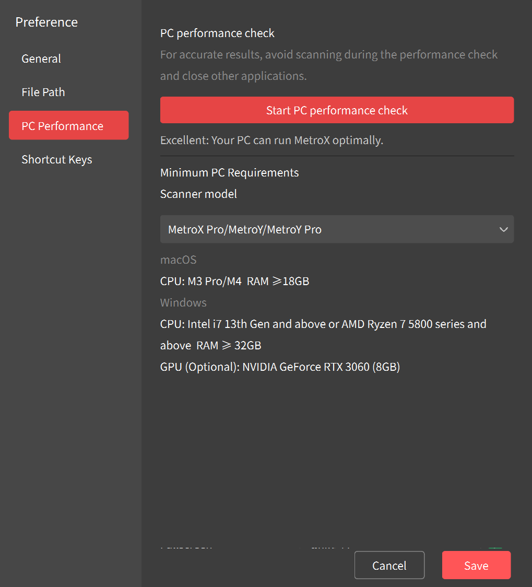Start the PC performance check
Viewport: 532px width, 587px height.
point(337,110)
